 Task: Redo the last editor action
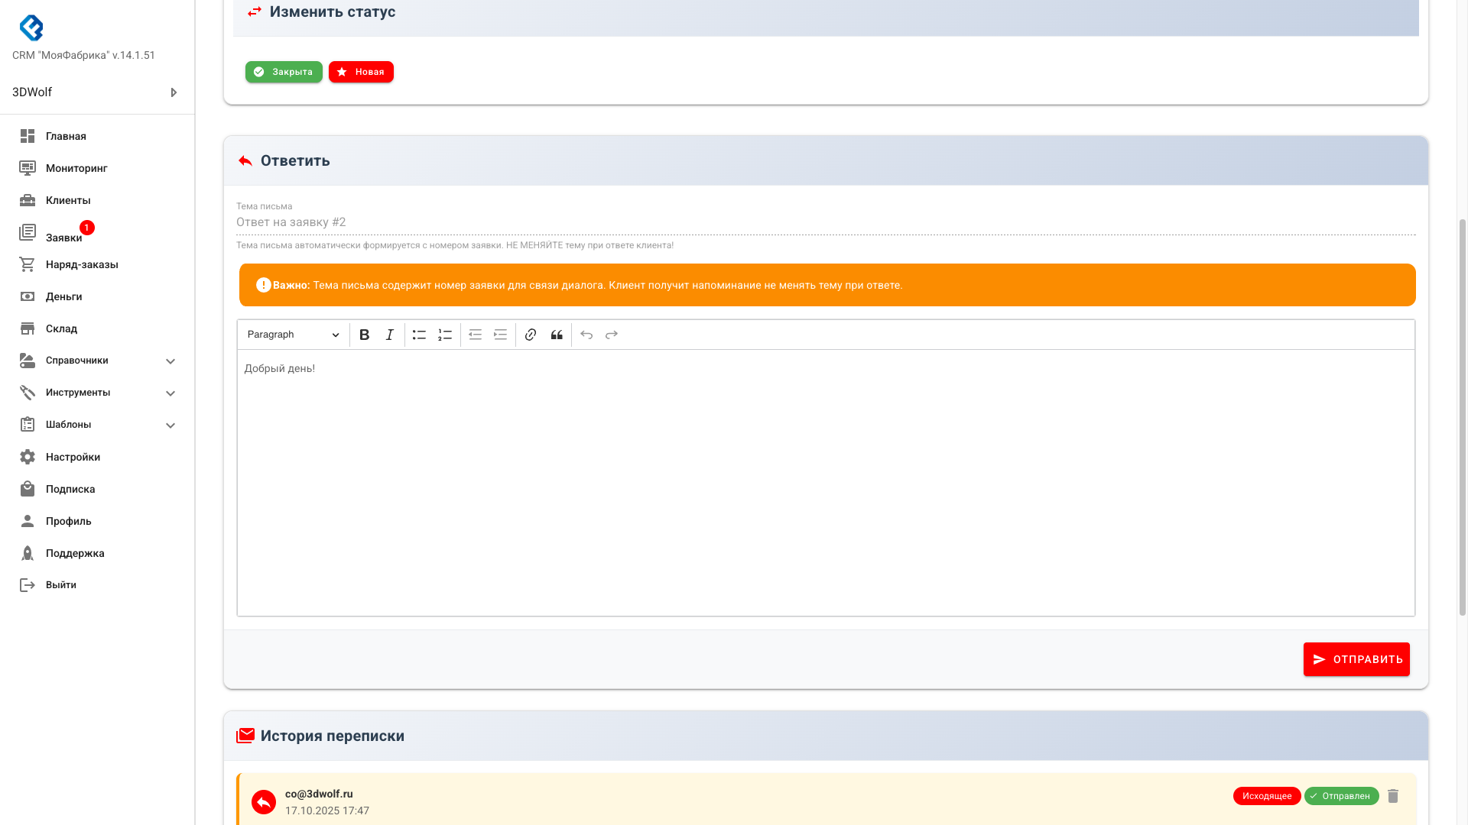(612, 335)
